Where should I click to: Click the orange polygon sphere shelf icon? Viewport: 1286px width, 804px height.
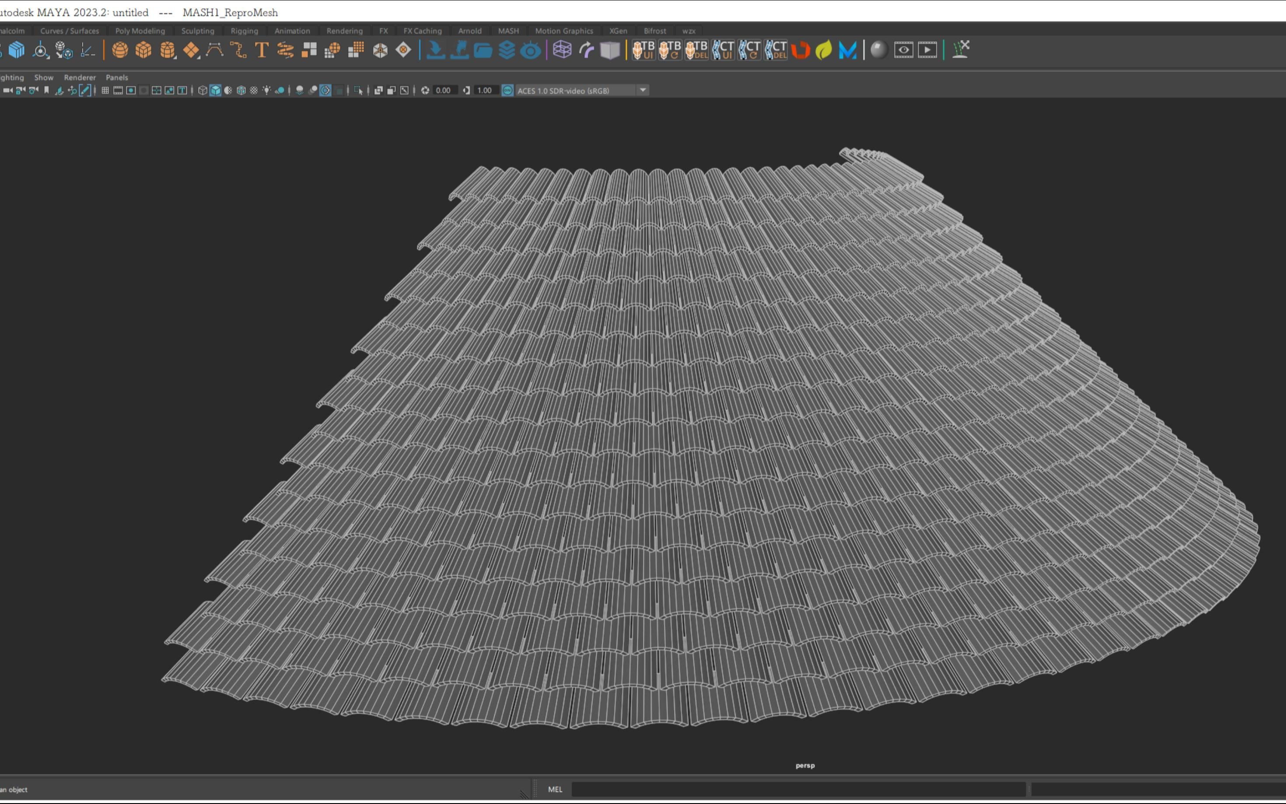pyautogui.click(x=120, y=50)
